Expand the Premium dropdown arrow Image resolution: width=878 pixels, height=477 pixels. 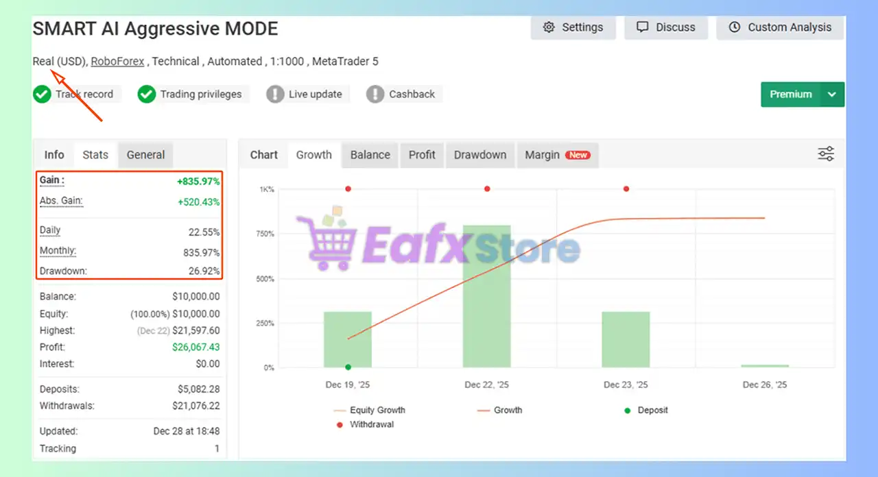[x=832, y=95]
